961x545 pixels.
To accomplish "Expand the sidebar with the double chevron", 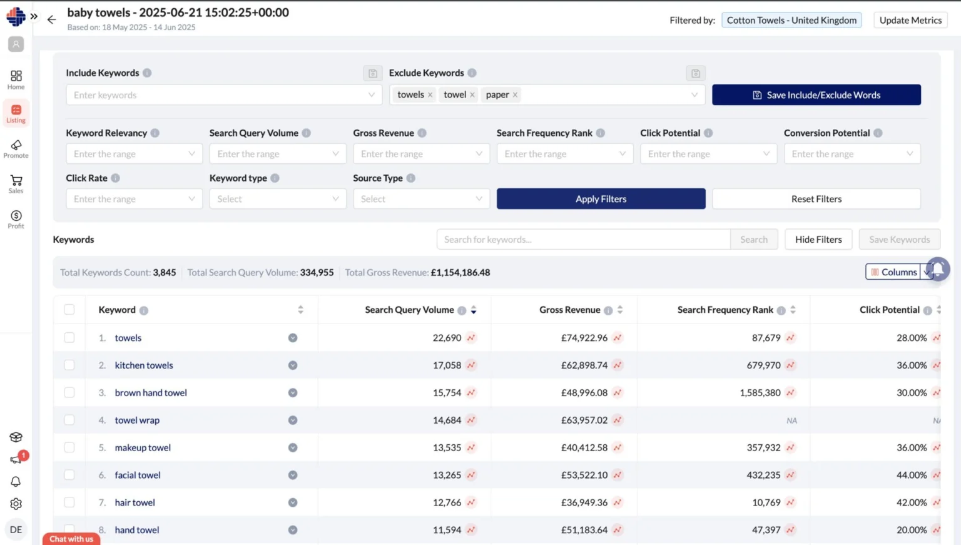I will pyautogui.click(x=34, y=17).
